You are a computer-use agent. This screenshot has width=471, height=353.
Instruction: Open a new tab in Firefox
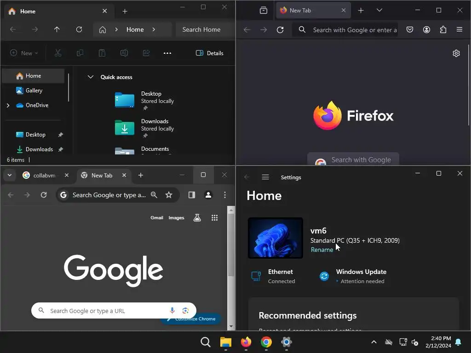coord(361,10)
